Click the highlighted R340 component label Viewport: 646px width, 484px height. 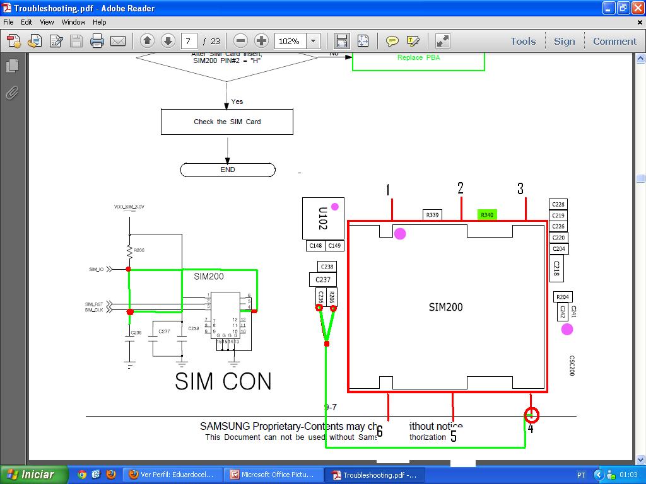(x=487, y=215)
